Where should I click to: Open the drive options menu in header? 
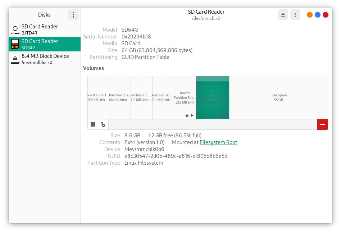[x=295, y=15]
